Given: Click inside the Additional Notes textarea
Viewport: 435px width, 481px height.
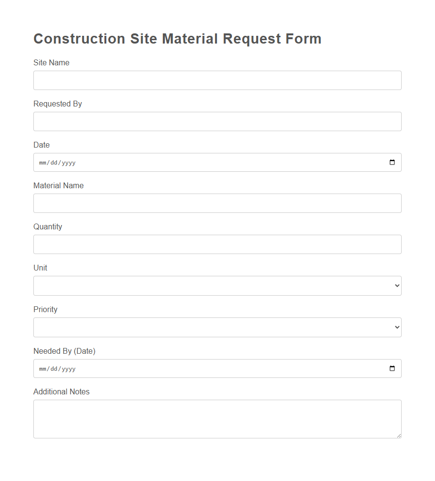Looking at the screenshot, I should coord(217,419).
